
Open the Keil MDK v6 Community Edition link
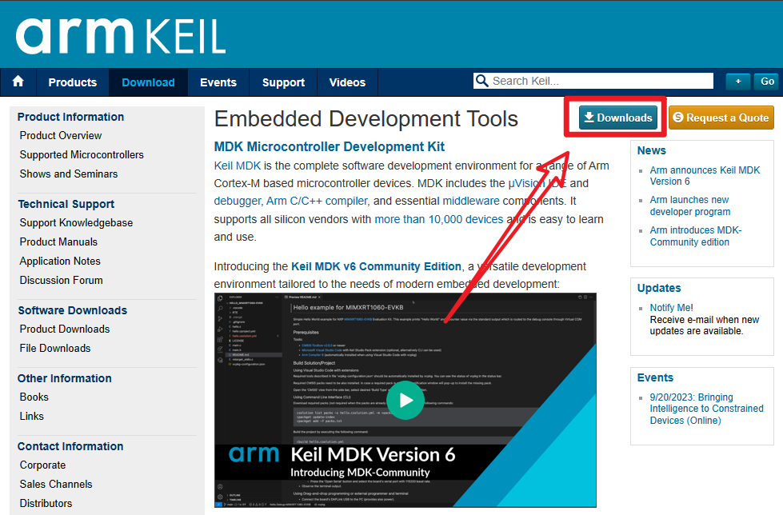(x=376, y=266)
